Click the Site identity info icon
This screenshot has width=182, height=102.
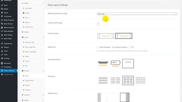click(23, 8)
